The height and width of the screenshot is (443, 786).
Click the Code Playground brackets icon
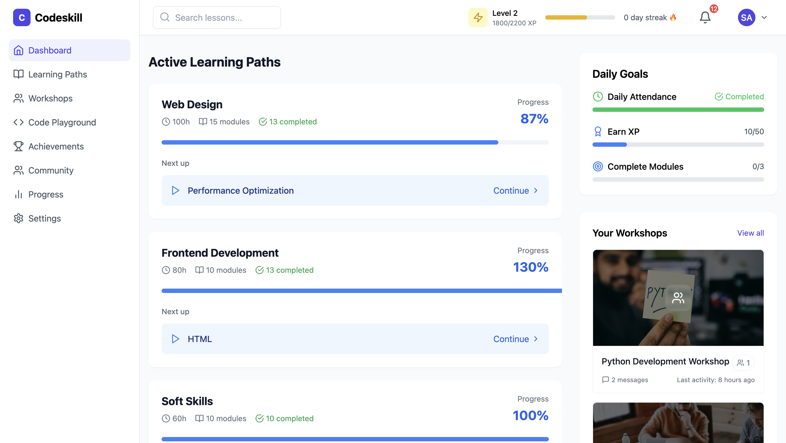click(x=19, y=122)
